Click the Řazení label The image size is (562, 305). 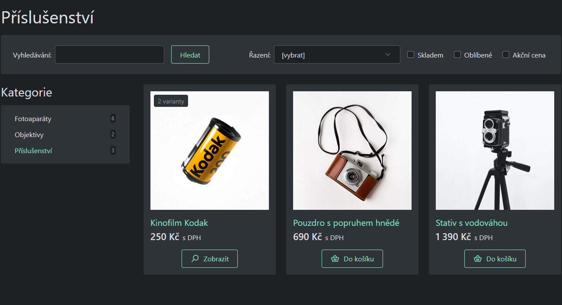[260, 55]
